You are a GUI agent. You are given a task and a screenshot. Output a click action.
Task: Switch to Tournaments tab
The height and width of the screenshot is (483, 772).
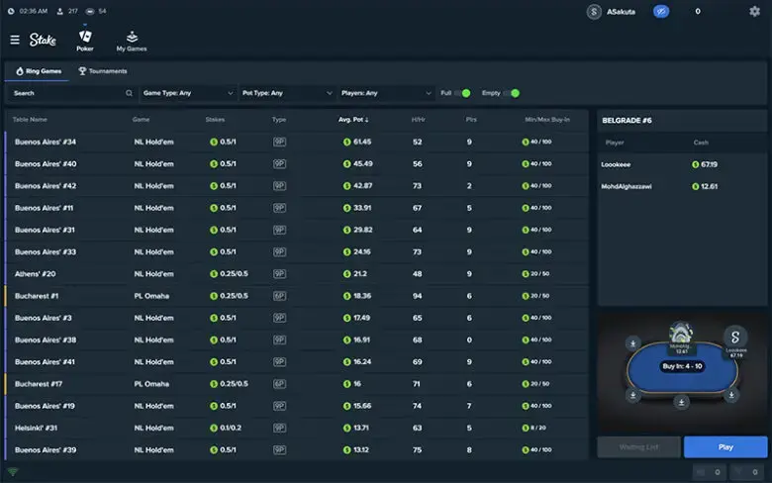102,71
